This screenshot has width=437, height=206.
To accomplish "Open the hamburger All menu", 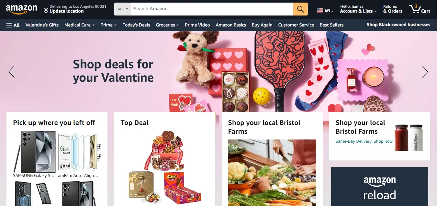I will [x=13, y=25].
